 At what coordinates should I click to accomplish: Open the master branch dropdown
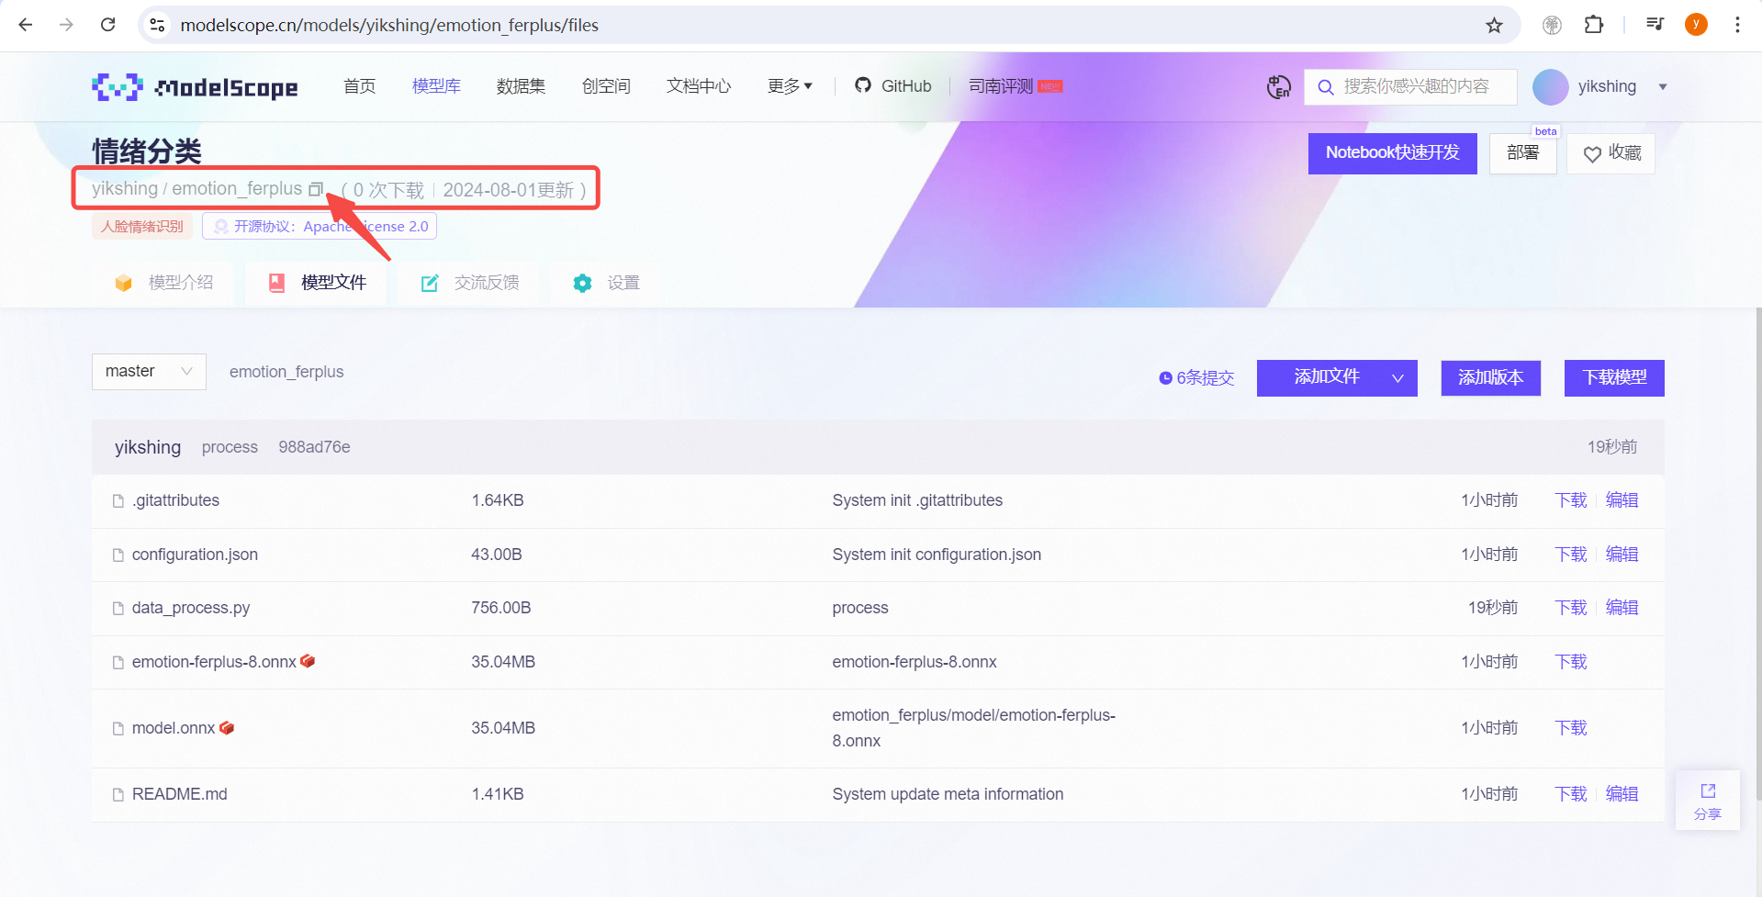149,372
